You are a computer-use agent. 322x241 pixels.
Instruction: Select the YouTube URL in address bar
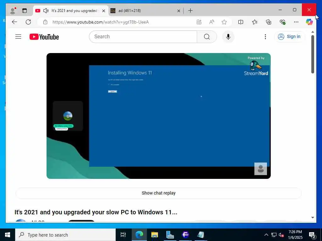[100, 22]
